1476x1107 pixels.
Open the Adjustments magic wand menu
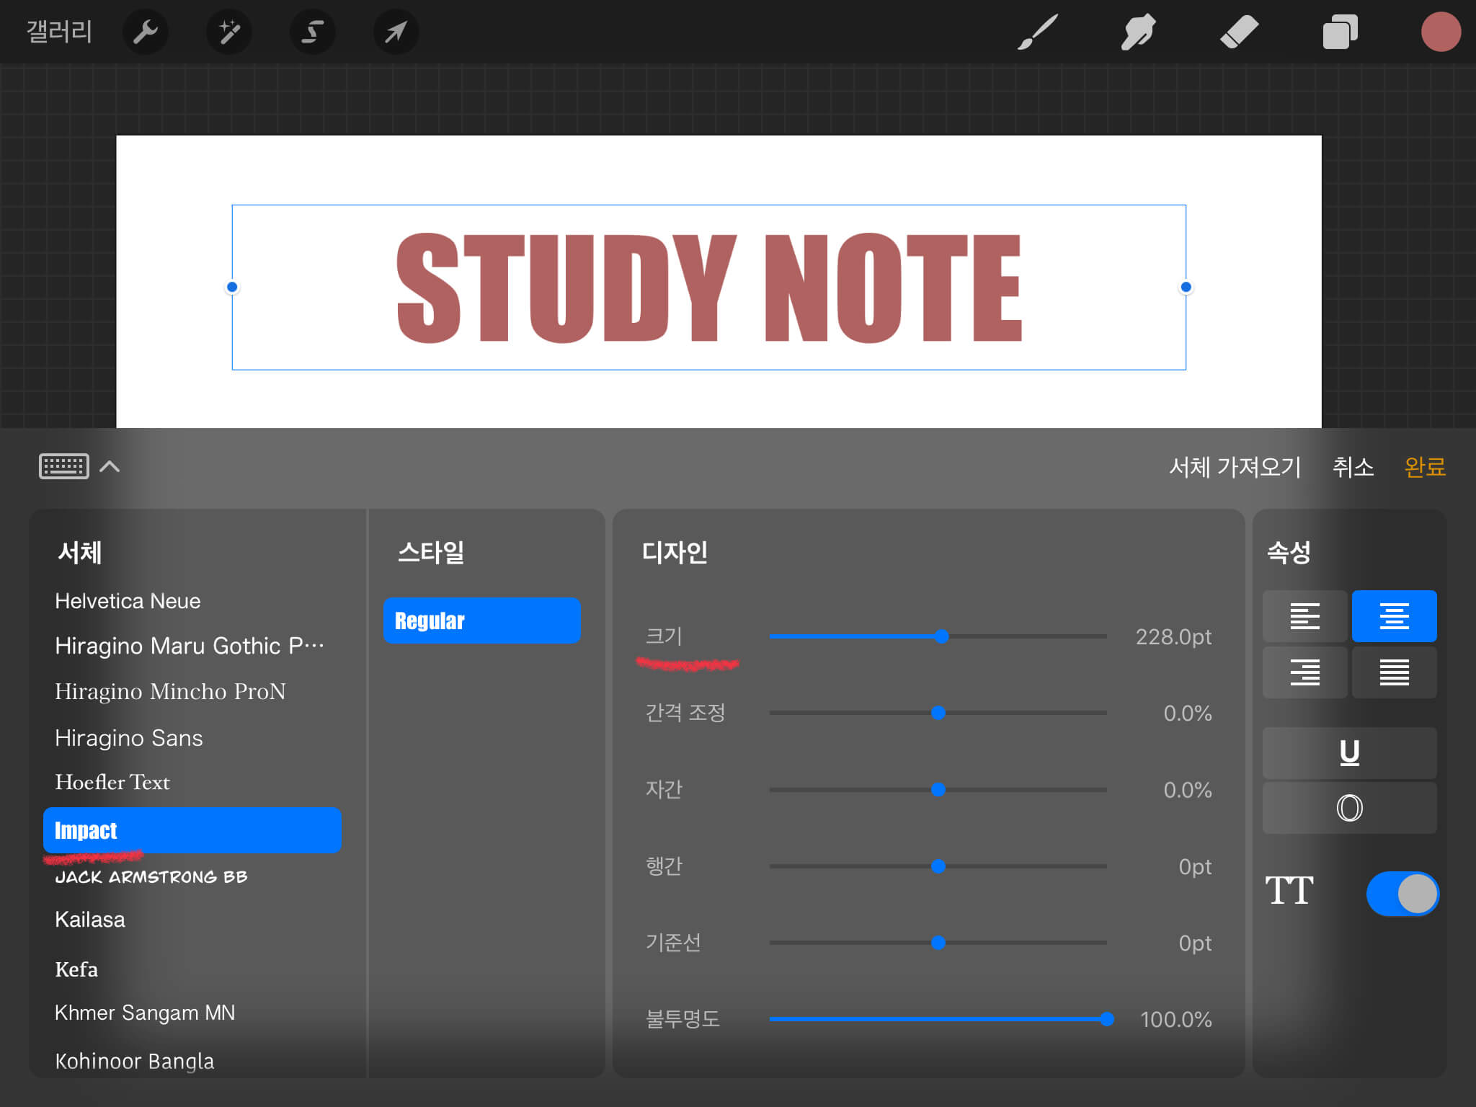[x=228, y=32]
